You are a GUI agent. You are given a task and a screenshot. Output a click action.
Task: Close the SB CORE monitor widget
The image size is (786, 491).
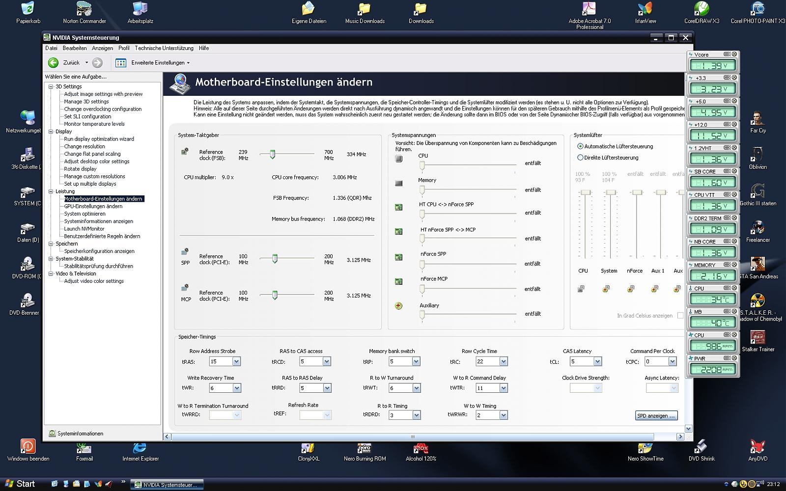734,171
